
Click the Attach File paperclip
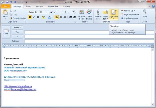(98, 15)
